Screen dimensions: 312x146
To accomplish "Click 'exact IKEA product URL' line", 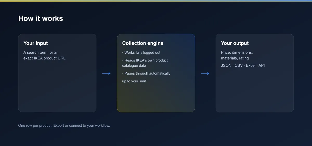I will tap(44, 58).
